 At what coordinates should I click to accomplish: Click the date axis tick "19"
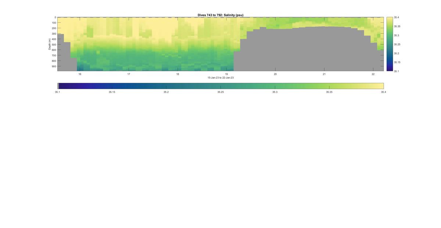pos(226,74)
